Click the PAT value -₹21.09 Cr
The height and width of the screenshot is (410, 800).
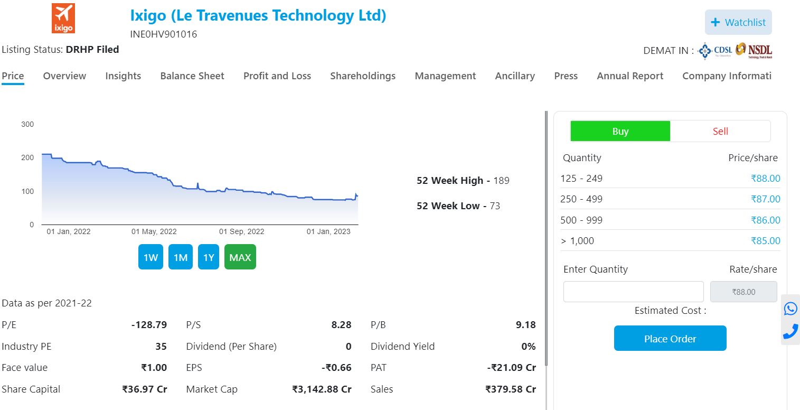click(511, 368)
